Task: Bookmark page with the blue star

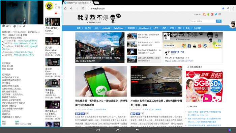Action: [x=223, y=8]
